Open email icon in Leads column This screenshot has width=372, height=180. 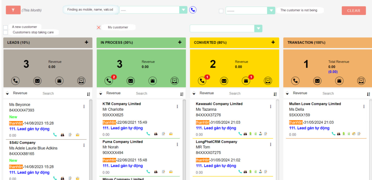click(x=37, y=81)
